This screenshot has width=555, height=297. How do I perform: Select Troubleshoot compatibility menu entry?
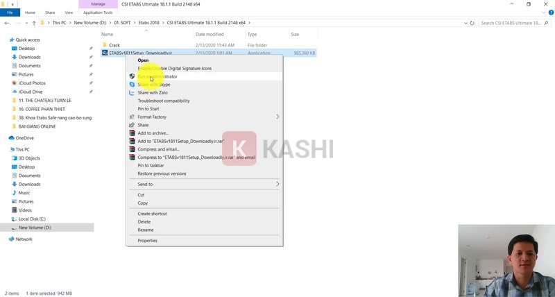point(163,101)
